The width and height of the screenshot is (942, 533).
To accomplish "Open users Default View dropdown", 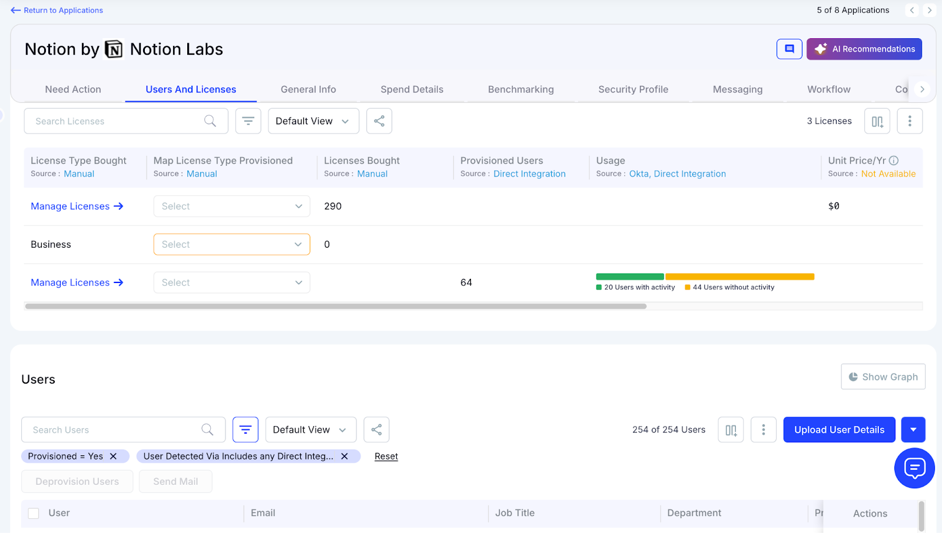I will [x=311, y=430].
